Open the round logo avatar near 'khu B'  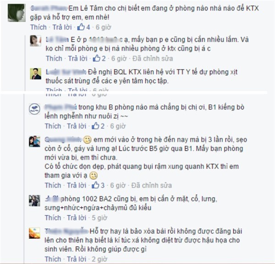tap(34, 109)
